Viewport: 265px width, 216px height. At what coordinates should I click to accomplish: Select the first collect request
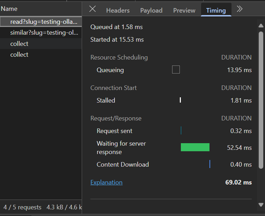[x=20, y=44]
